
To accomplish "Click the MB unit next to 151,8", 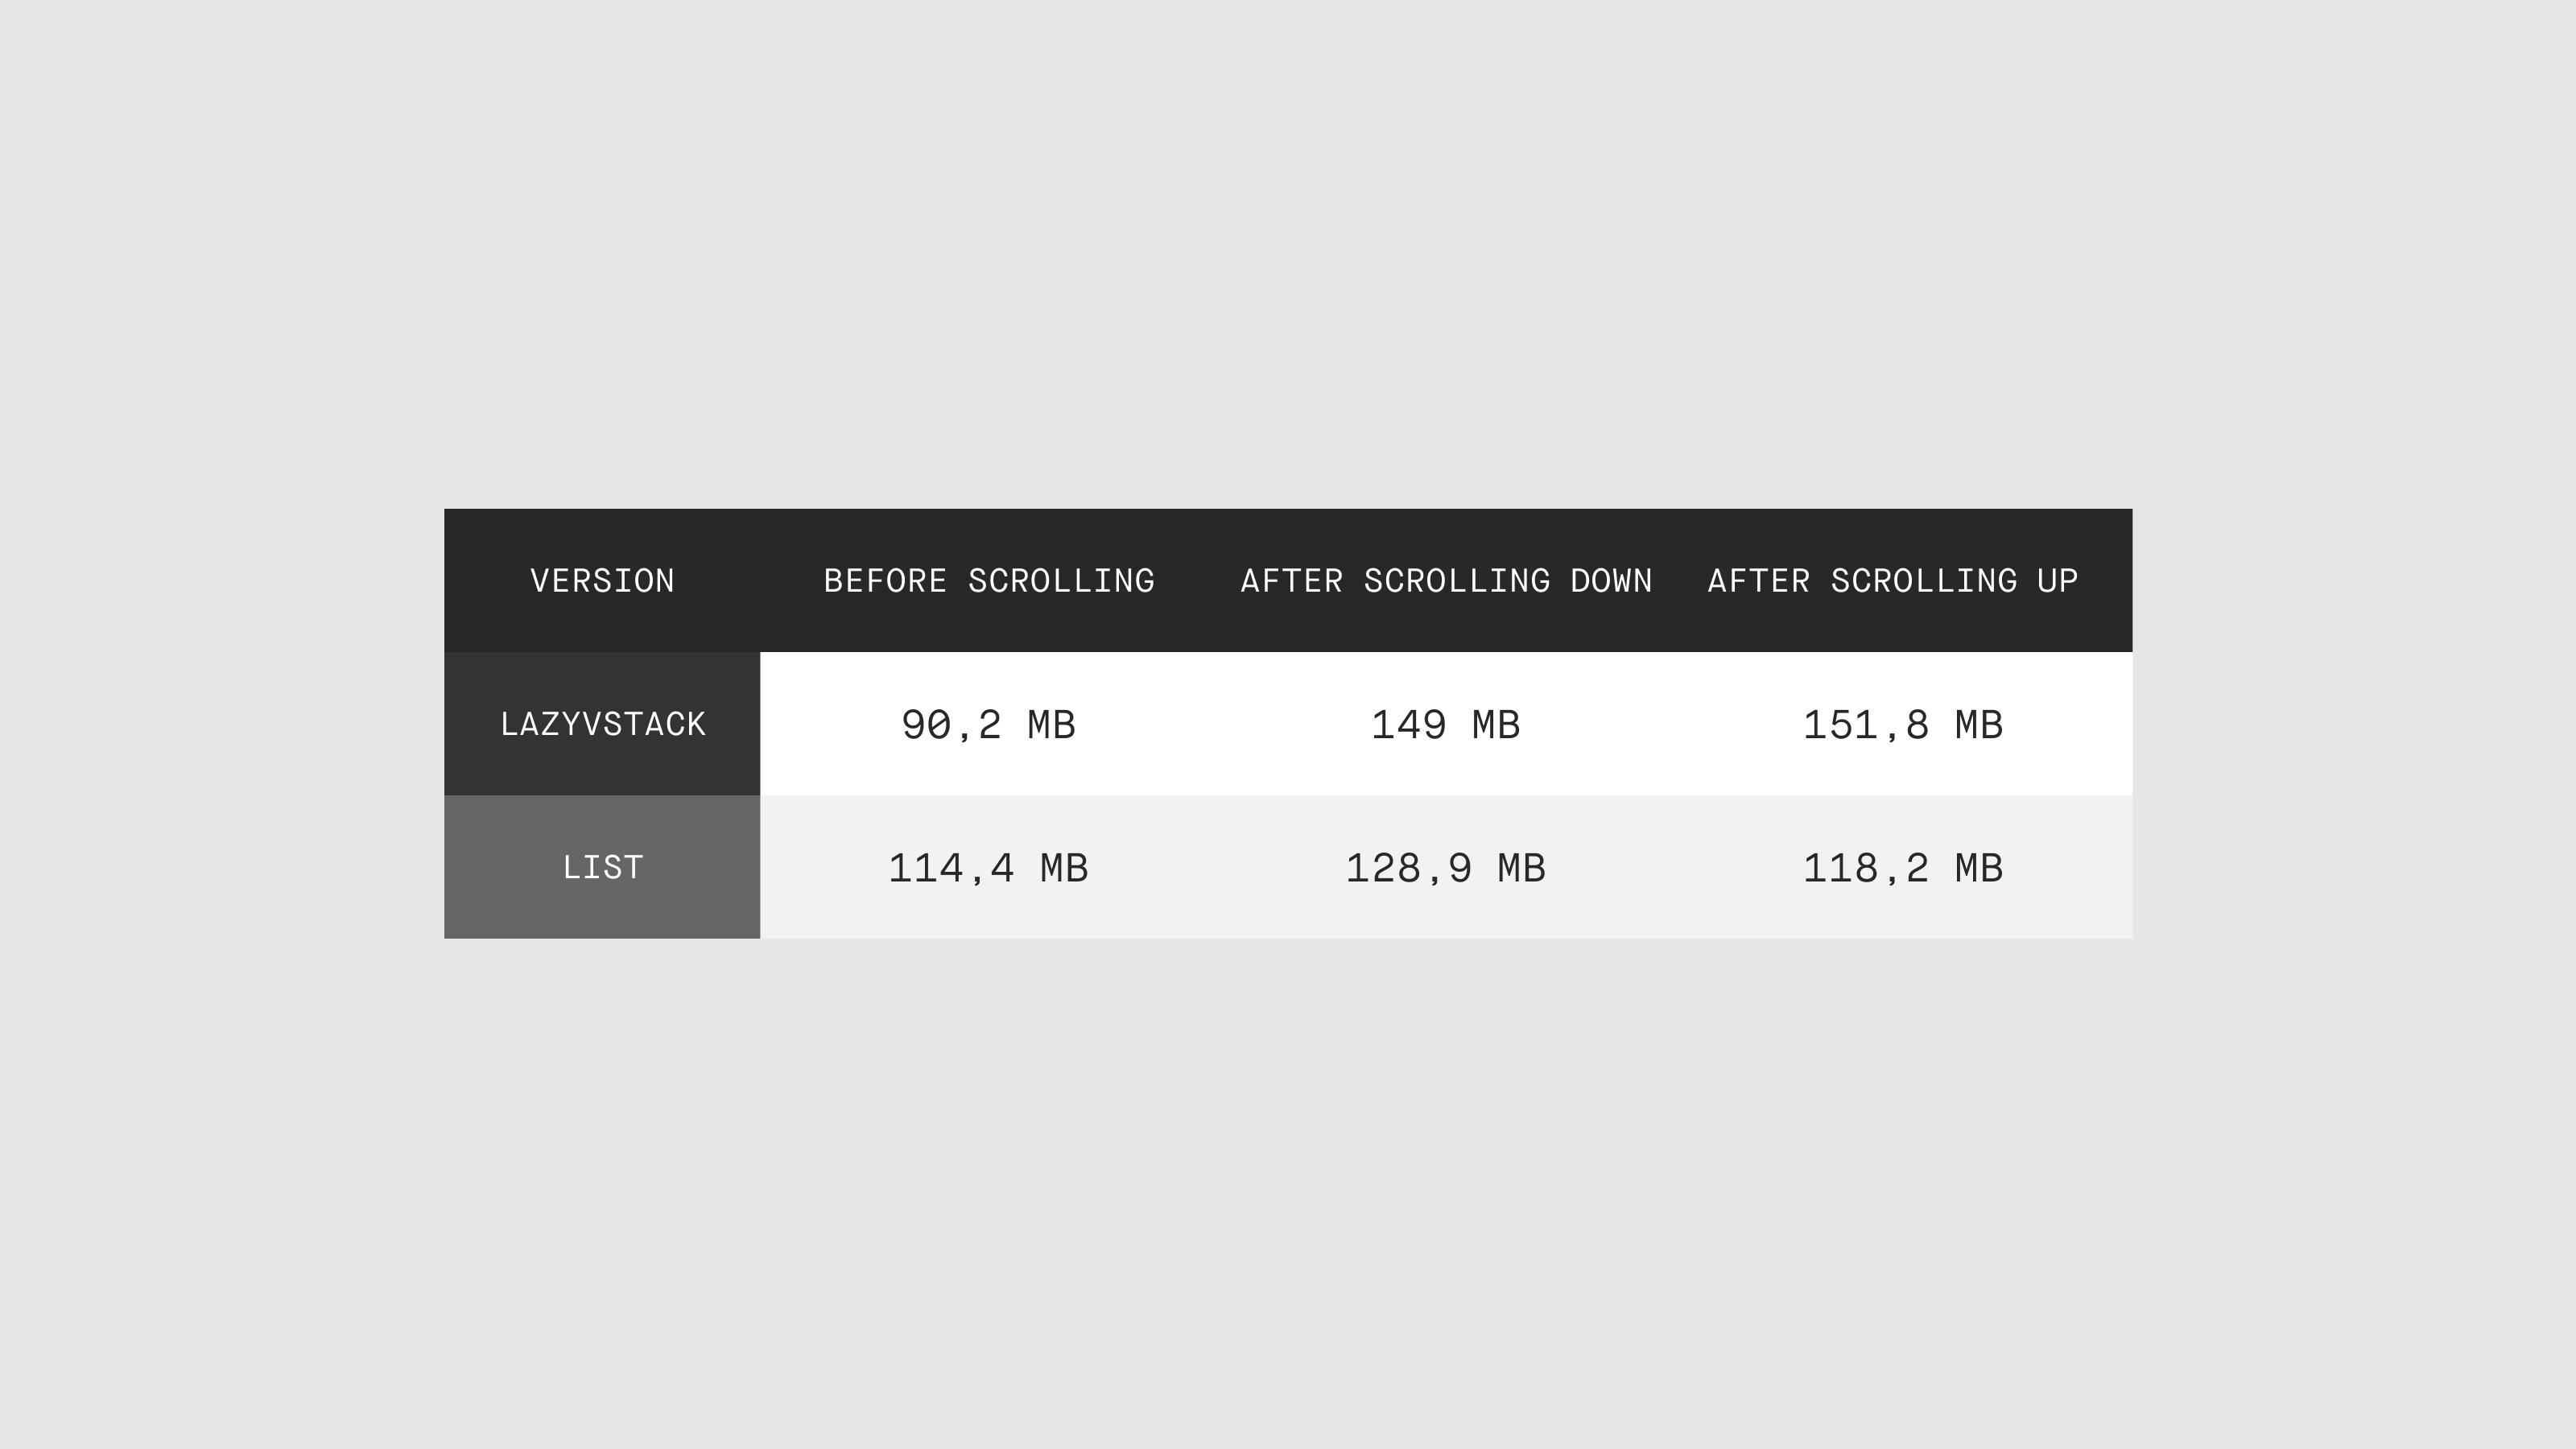I will pos(1979,725).
